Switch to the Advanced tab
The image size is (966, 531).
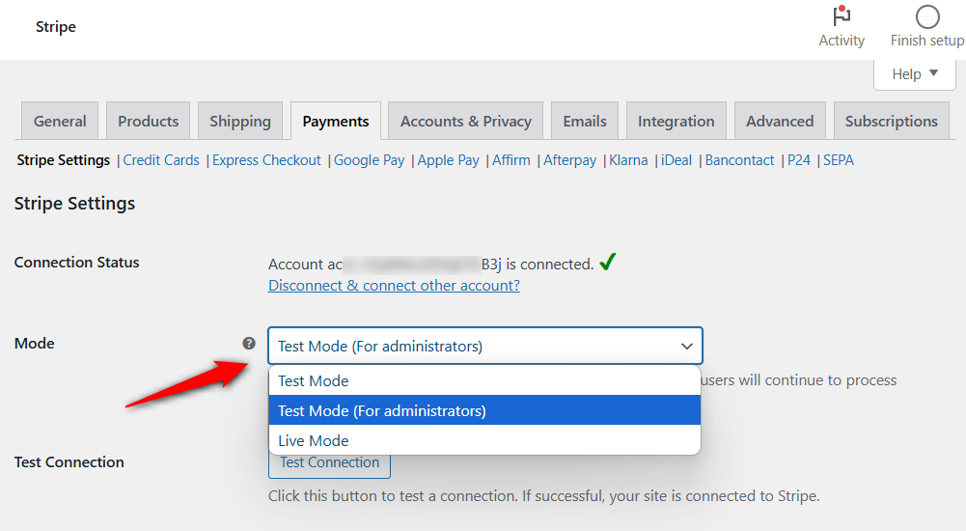click(x=780, y=122)
